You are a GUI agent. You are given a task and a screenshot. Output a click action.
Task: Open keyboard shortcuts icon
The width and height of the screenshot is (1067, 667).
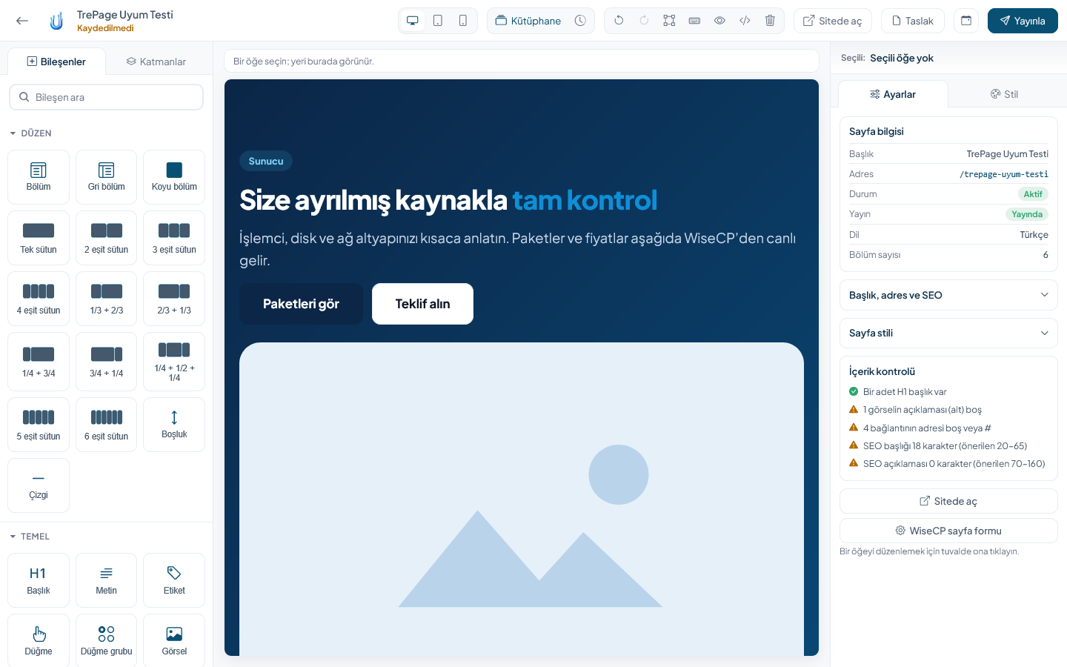click(694, 21)
